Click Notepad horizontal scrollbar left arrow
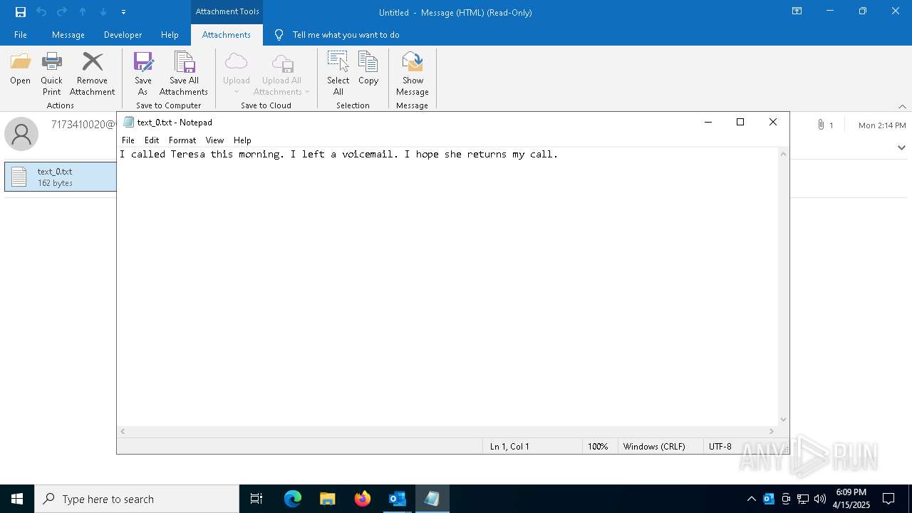Viewport: 912px width, 513px height. (123, 431)
